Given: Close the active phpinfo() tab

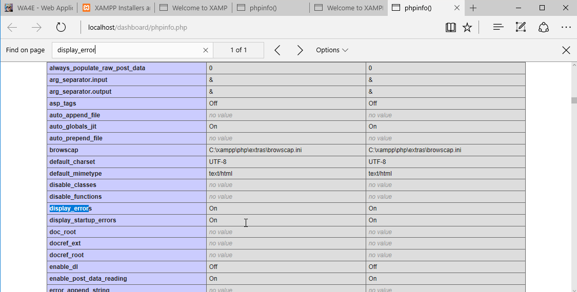Looking at the screenshot, I should (x=456, y=8).
